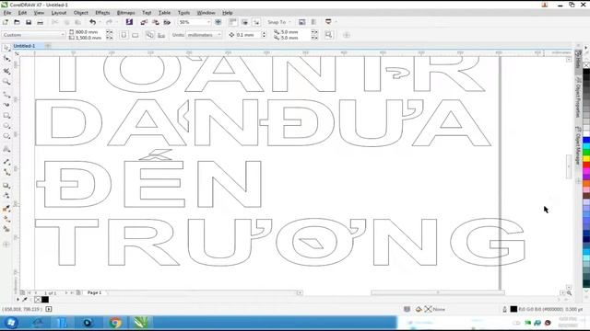Select the Ellipse tool
Viewport: 590px width, 331px height.
[x=6, y=126]
